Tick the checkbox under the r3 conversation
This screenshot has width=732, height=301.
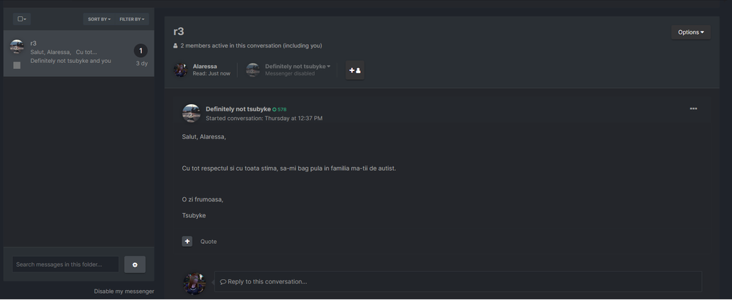[17, 65]
